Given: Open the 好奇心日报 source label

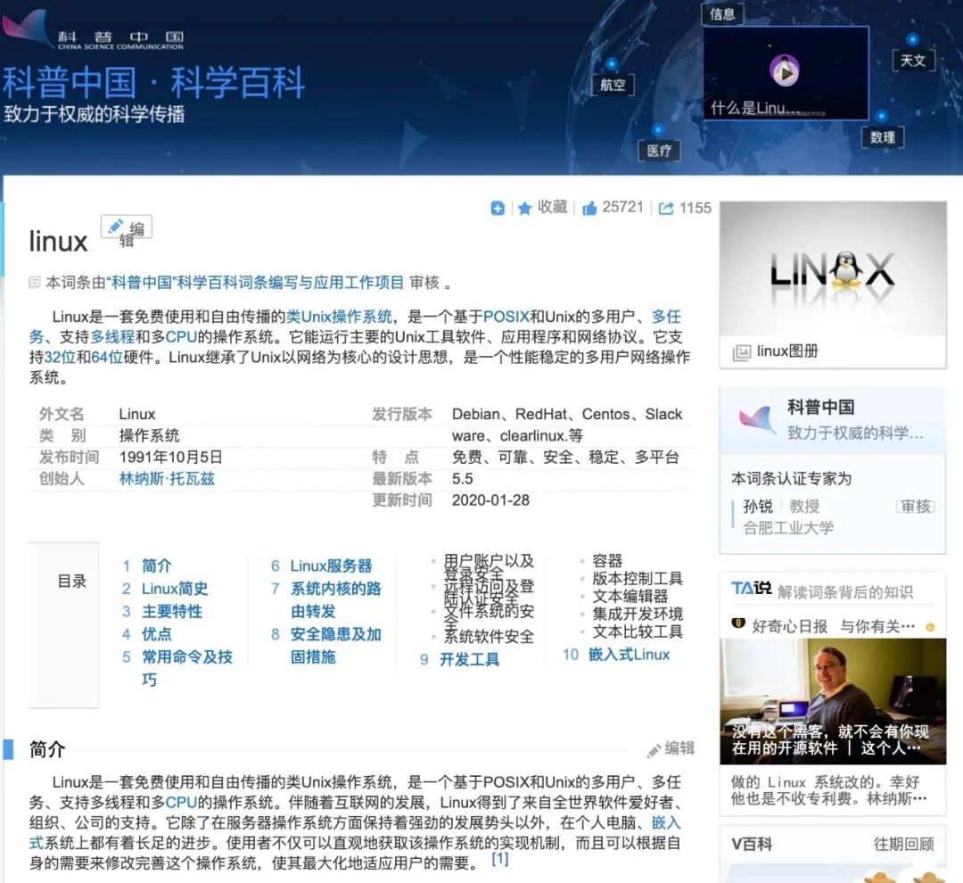Looking at the screenshot, I should point(790,626).
